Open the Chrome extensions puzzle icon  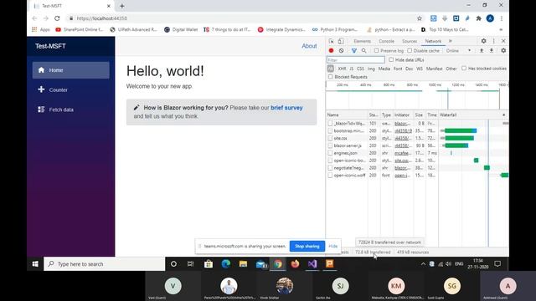point(478,18)
